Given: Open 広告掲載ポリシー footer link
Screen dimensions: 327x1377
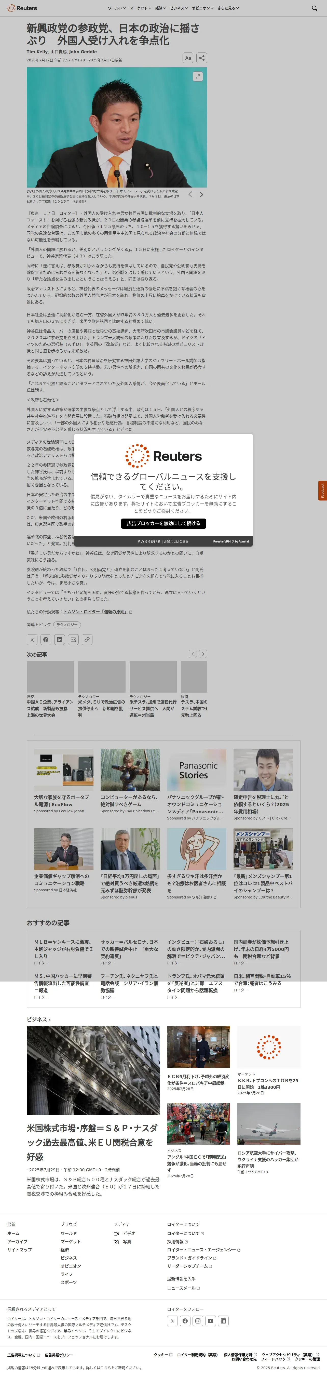Looking at the screenshot, I should pyautogui.click(x=59, y=1355).
